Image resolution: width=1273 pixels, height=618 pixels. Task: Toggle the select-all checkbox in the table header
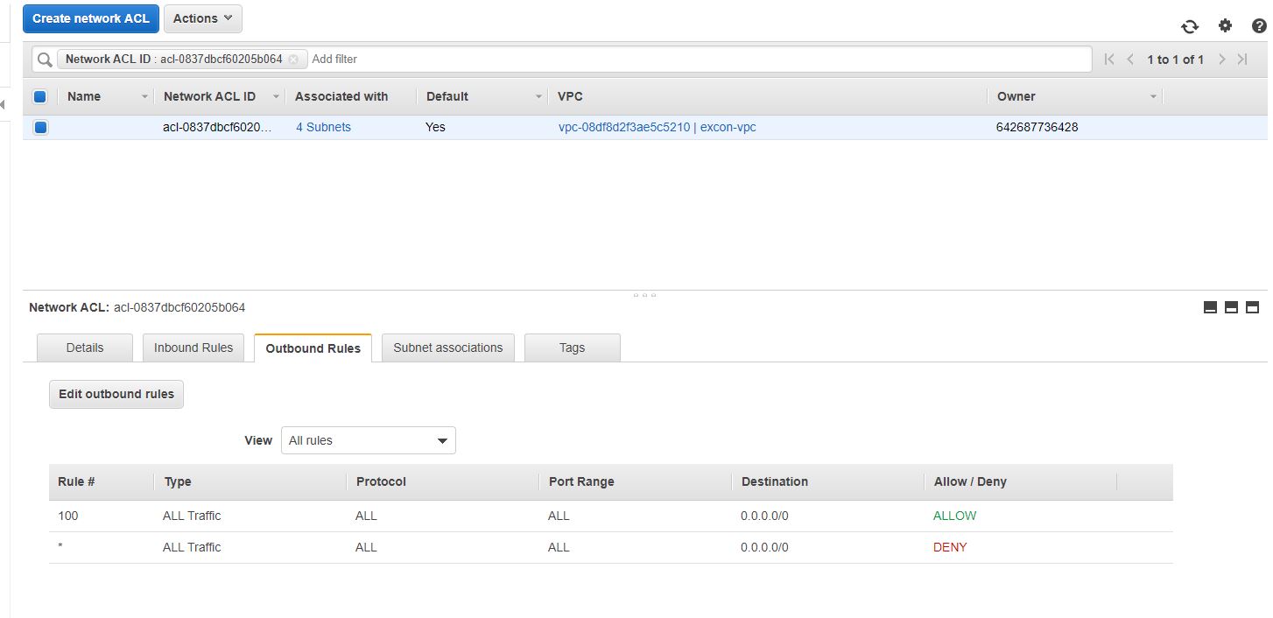[x=39, y=96]
